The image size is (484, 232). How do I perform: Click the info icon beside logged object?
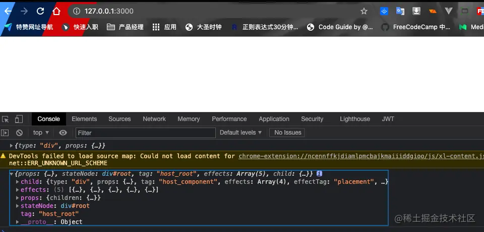pyautogui.click(x=320, y=174)
